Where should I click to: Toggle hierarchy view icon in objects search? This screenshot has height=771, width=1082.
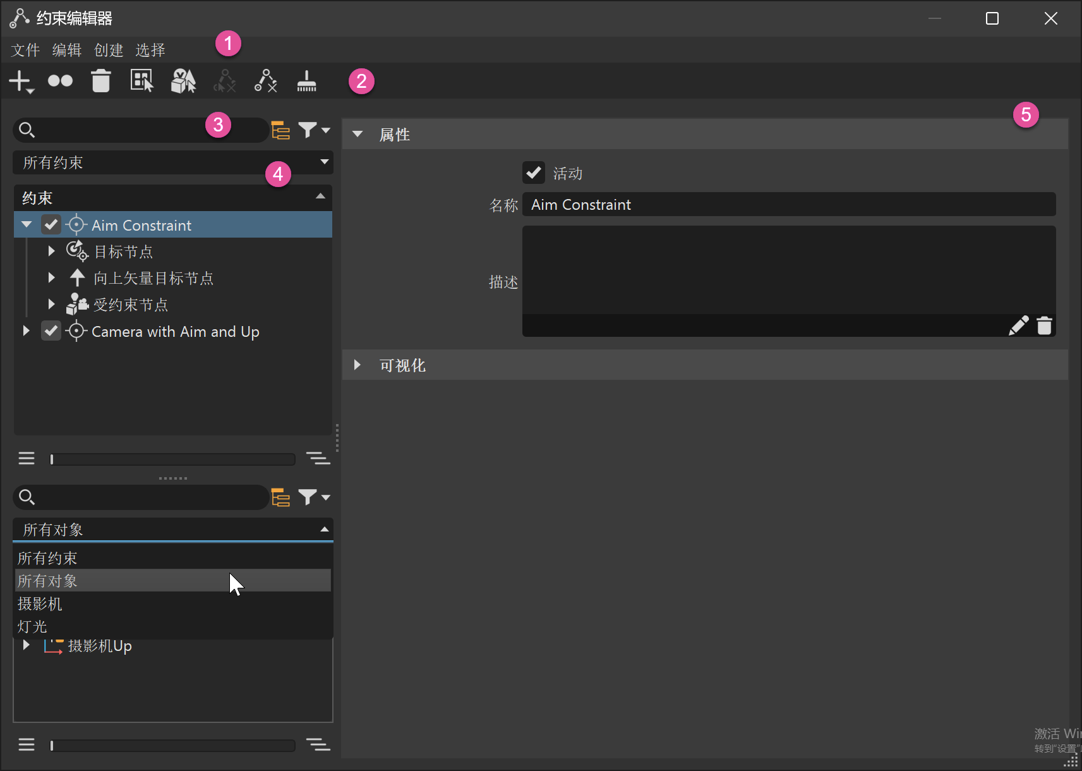(280, 497)
